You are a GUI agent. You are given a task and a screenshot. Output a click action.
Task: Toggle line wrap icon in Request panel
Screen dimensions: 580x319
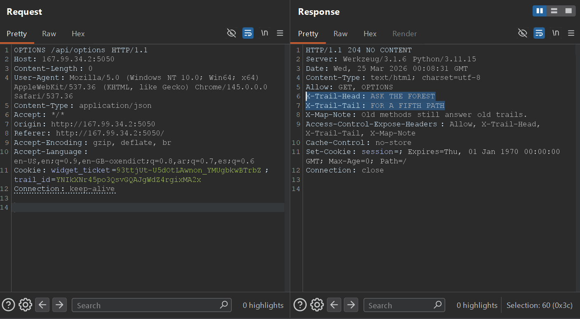coord(248,33)
